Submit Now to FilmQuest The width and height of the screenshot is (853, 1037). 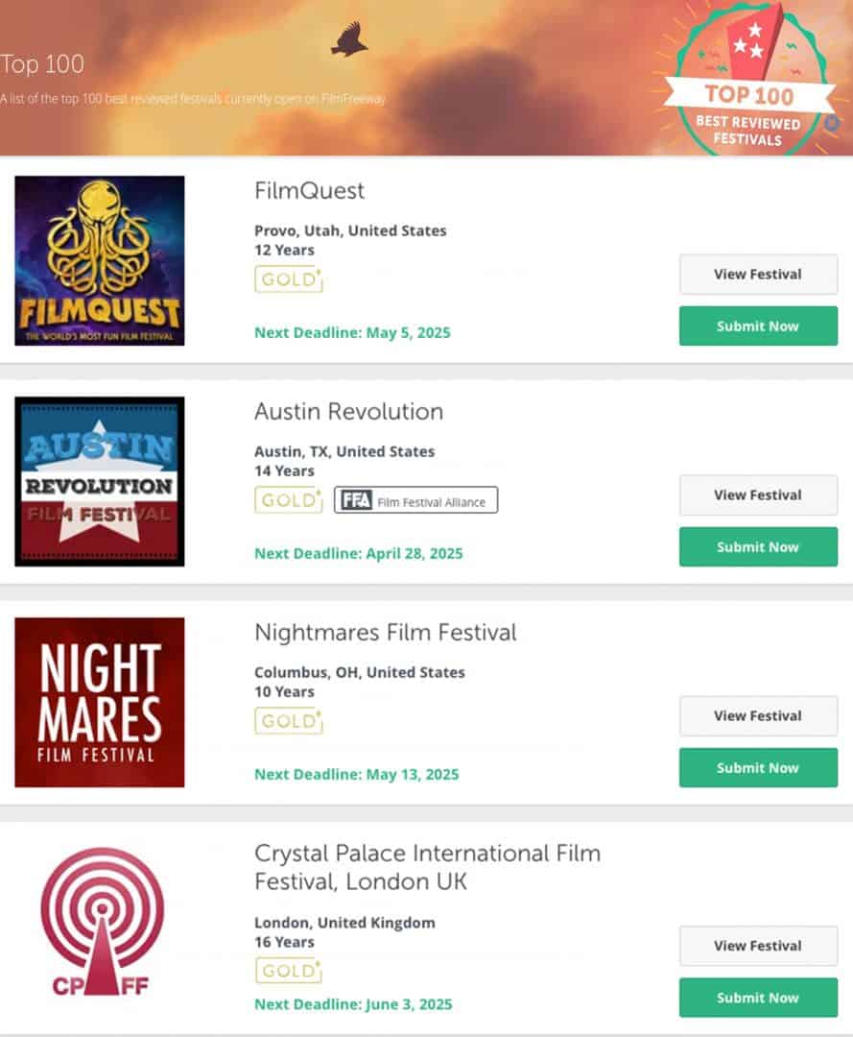758,326
